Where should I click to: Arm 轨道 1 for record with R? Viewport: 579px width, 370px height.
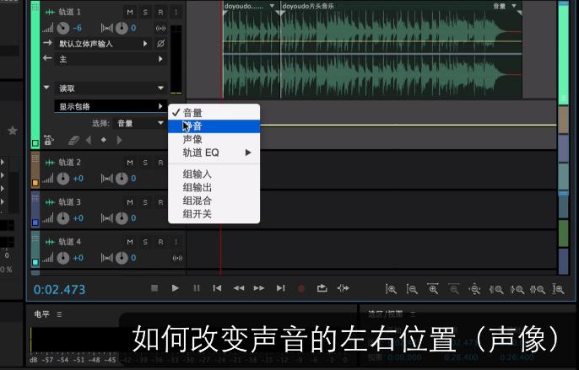click(160, 12)
